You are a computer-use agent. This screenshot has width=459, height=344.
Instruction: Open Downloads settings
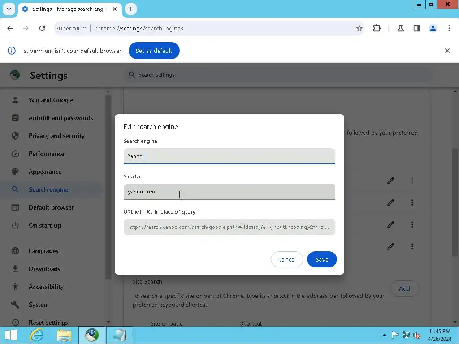pos(44,269)
